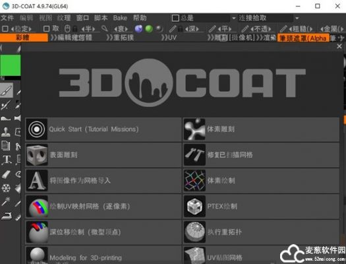Select the Text tool
Image resolution: width=346 pixels, height=264 pixels.
coord(7,160)
